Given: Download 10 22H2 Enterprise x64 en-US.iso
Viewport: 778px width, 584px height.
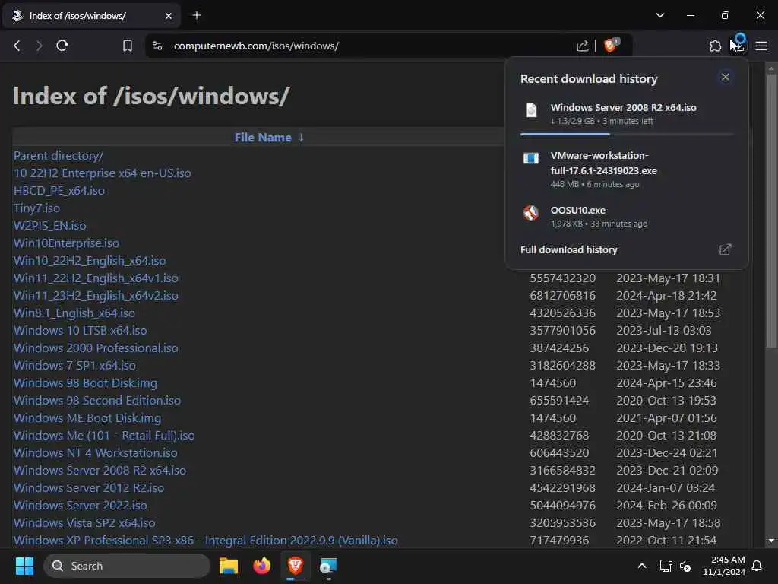Looking at the screenshot, I should (103, 173).
